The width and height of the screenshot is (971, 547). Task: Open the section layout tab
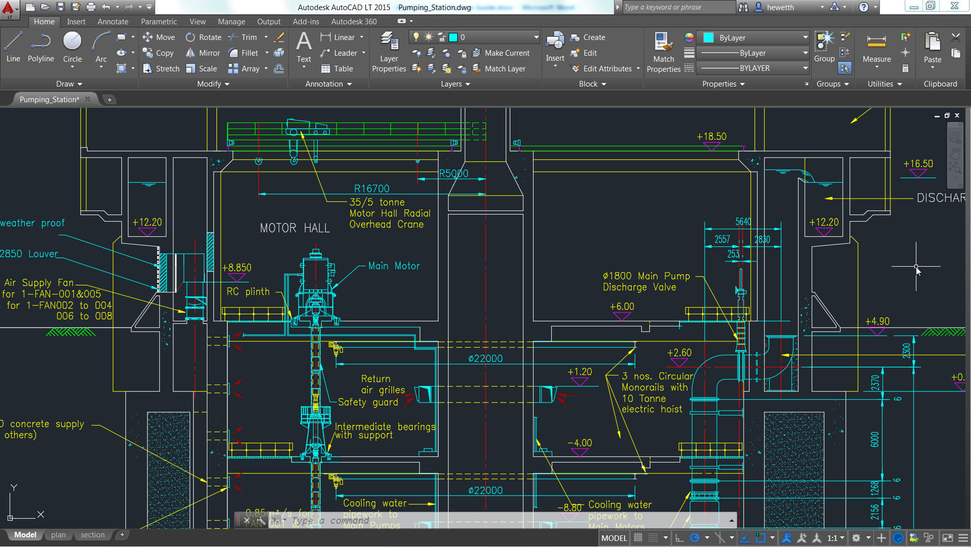92,534
